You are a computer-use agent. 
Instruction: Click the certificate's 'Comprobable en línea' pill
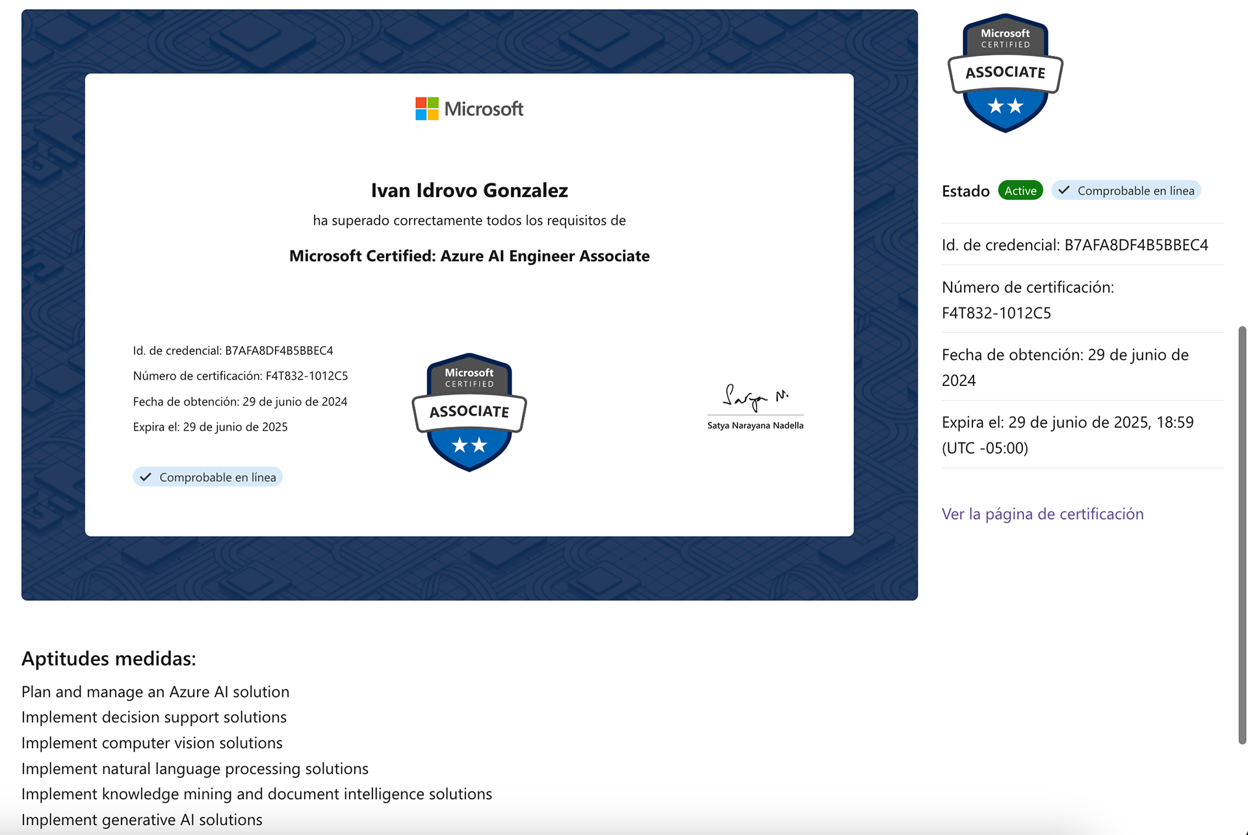click(x=207, y=477)
